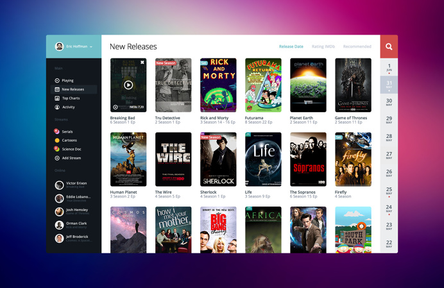
Task: Select 31 May on date timeline
Action: tap(389, 85)
